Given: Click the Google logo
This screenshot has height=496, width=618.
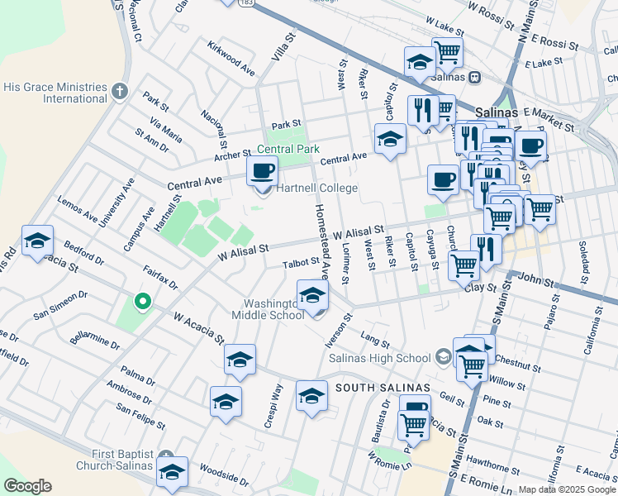Looking at the screenshot, I should [x=27, y=486].
